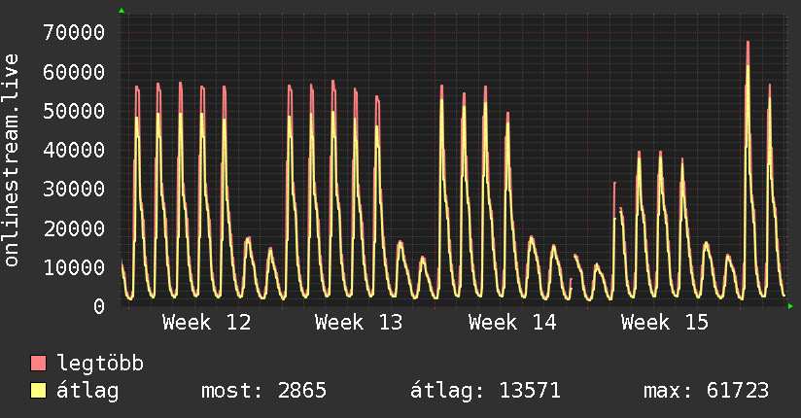Click the 0 y-axis value
The width and height of the screenshot is (801, 418).
click(x=99, y=306)
